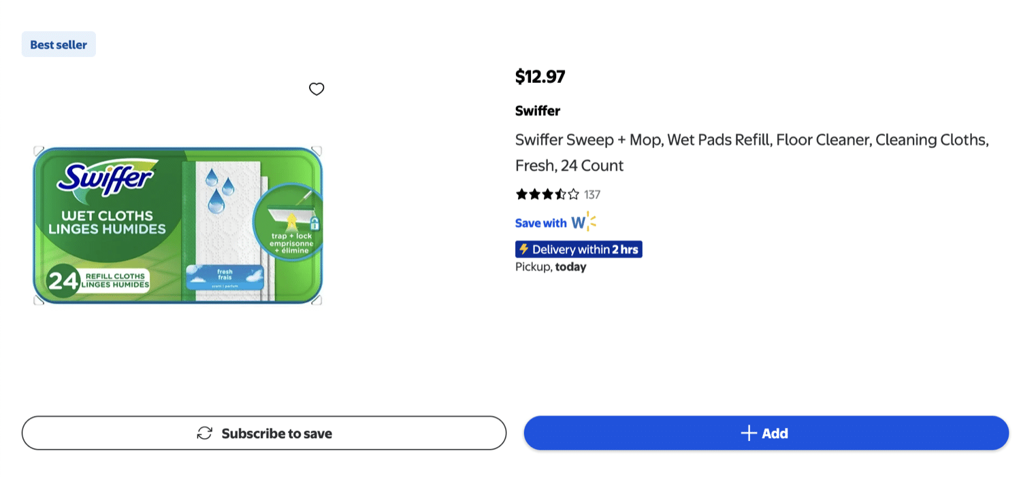Click the Swiffer logo on the package image
This screenshot has width=1021, height=477.
pos(106,179)
